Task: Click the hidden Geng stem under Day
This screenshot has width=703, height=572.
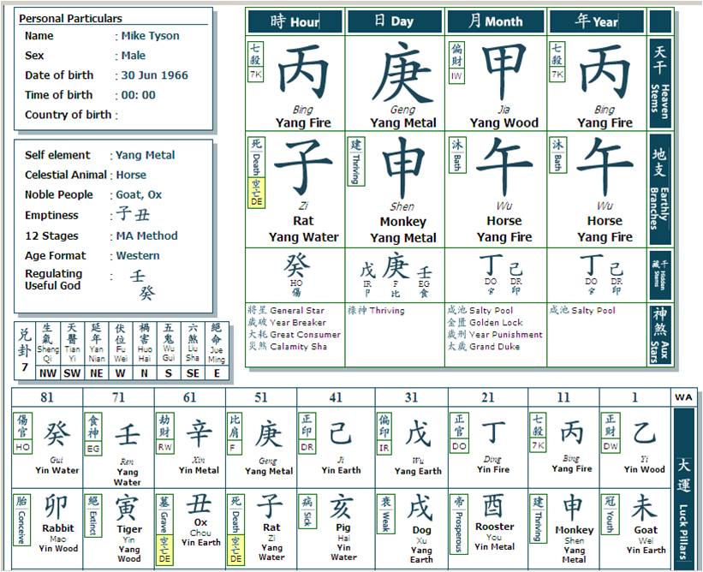Action: (396, 265)
